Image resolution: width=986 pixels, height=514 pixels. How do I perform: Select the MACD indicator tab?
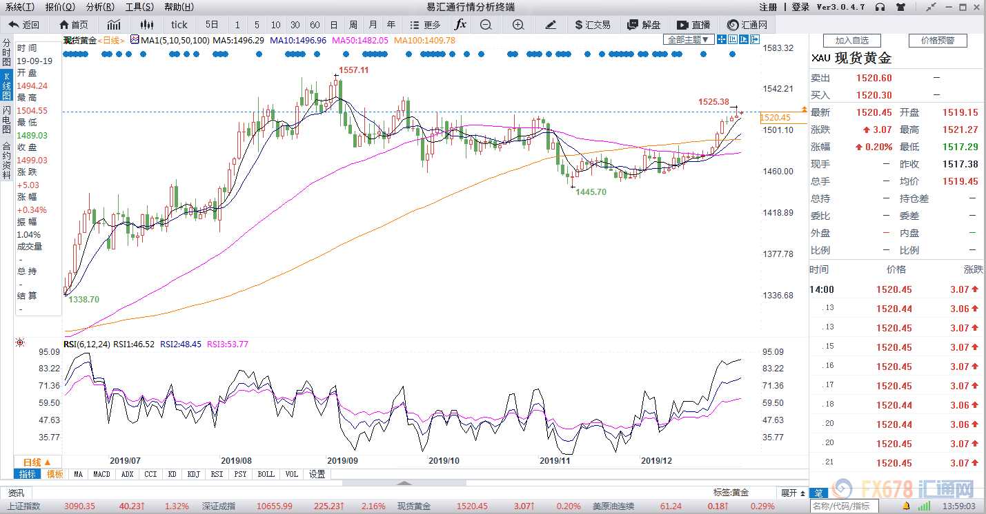coord(101,474)
